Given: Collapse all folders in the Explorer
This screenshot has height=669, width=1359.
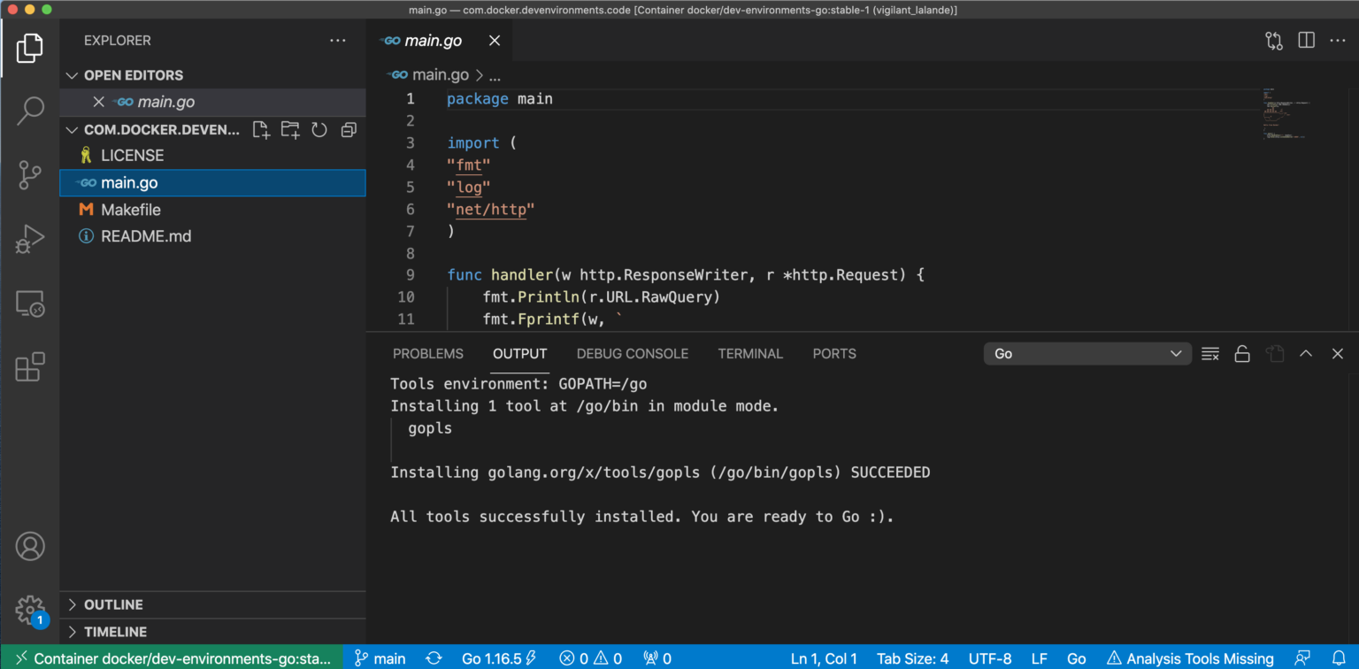Looking at the screenshot, I should 348,129.
